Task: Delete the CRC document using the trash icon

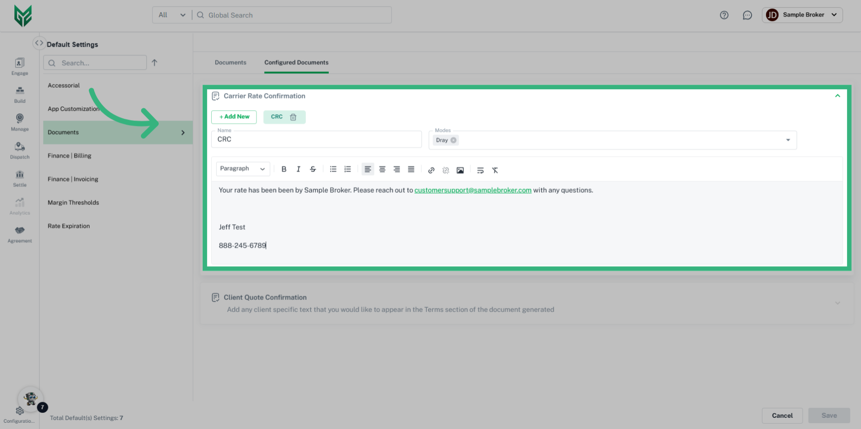Action: point(293,117)
